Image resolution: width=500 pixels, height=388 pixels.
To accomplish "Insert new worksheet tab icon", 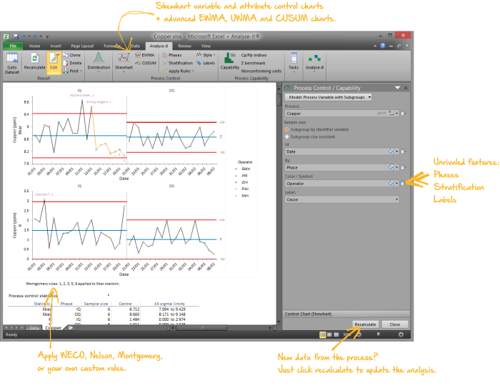I will [x=70, y=328].
